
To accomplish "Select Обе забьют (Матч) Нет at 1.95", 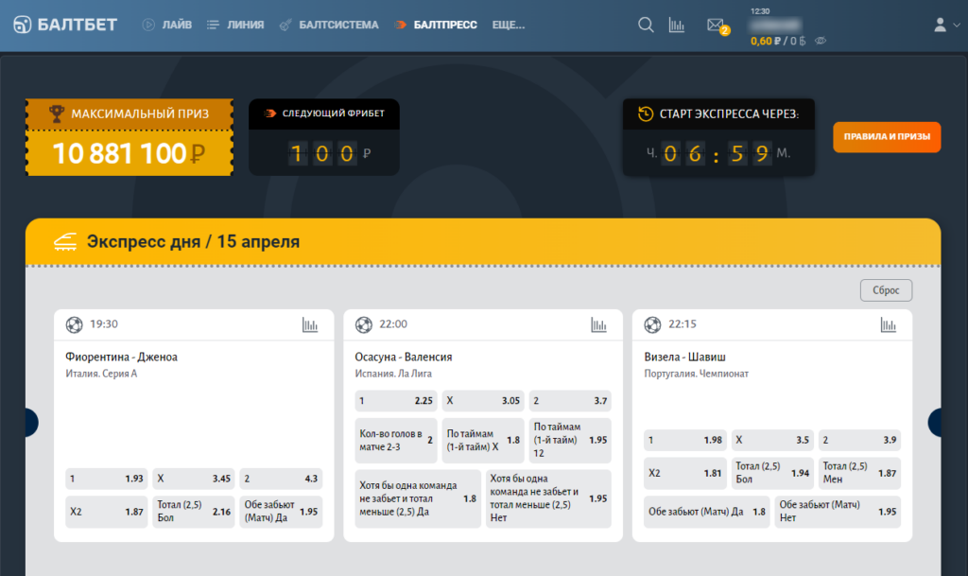I will coord(838,512).
